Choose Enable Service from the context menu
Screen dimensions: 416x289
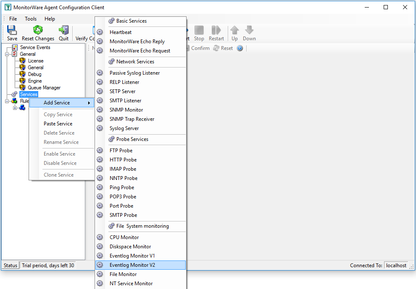point(62,154)
